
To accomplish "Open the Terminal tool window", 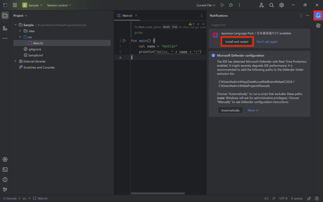I will click(x=5, y=169).
